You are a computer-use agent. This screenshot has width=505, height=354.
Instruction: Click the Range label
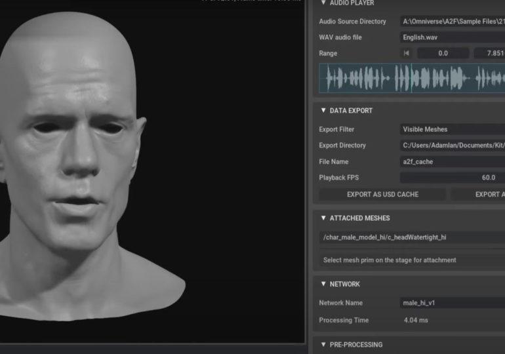[328, 53]
